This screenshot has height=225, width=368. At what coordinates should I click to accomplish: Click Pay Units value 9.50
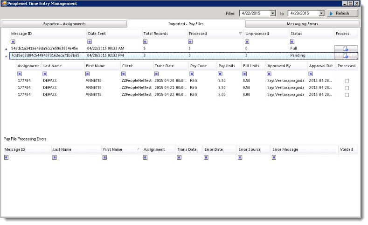222,88
